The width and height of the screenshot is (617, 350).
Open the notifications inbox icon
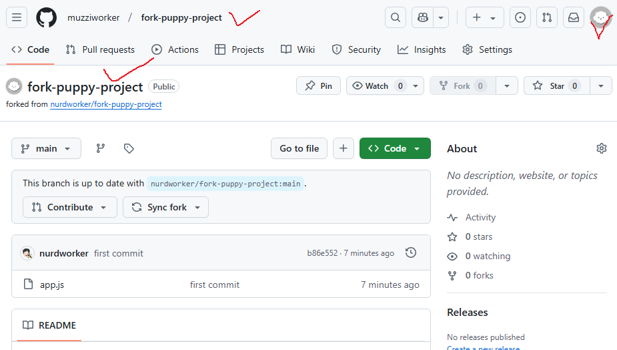[x=574, y=17]
